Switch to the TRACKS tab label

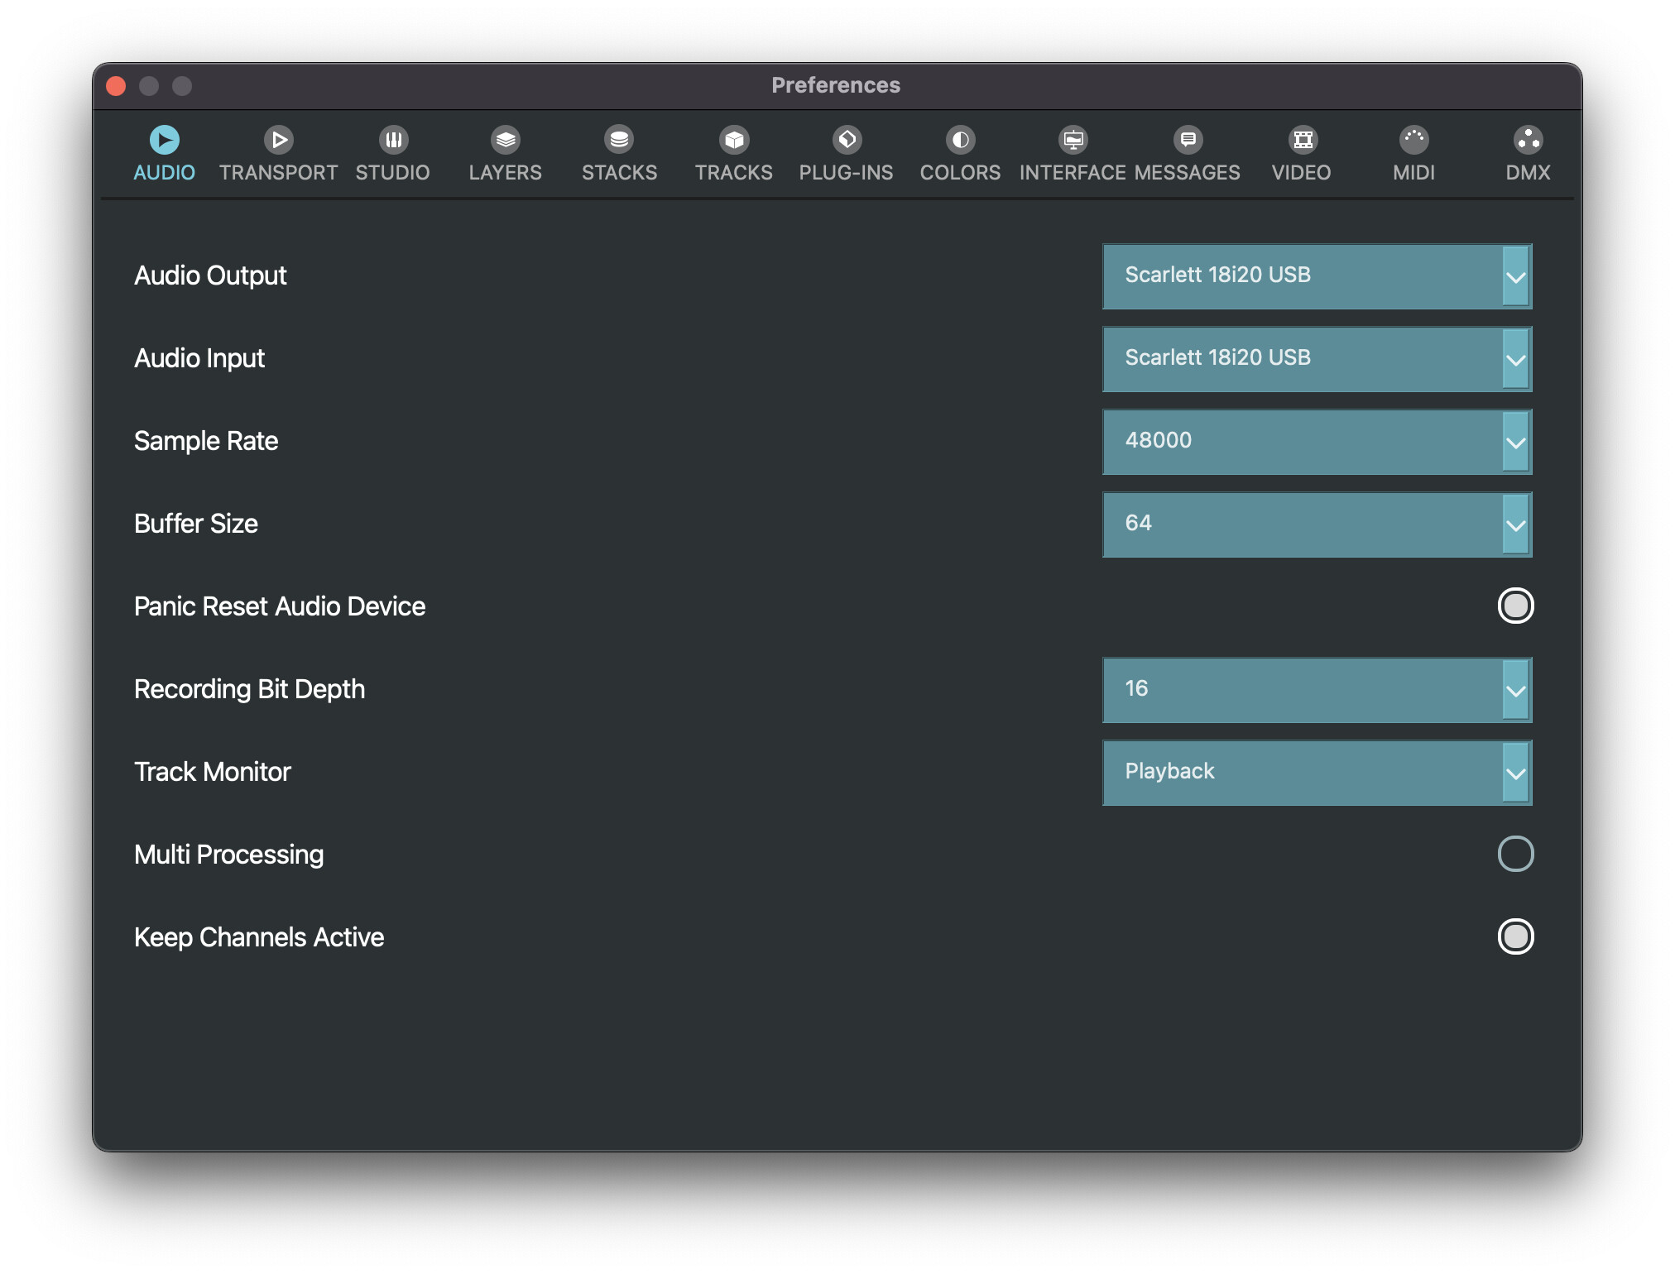coord(734,173)
